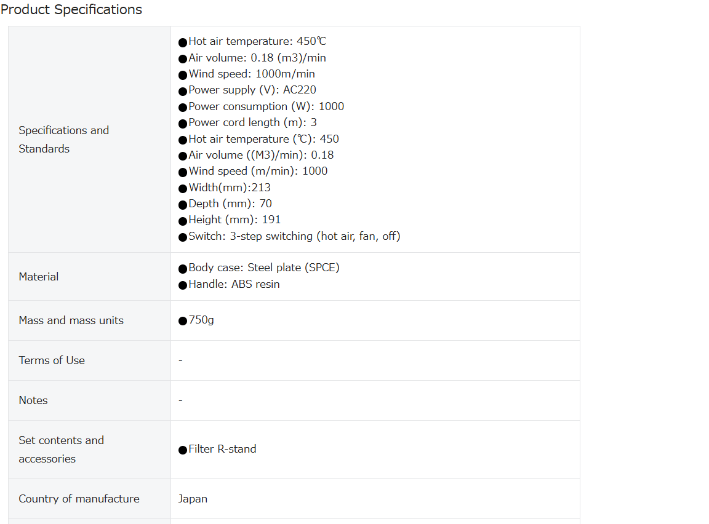Click Power consumption (W): 1000 line
Viewport: 709px width, 524px height.
(262, 106)
